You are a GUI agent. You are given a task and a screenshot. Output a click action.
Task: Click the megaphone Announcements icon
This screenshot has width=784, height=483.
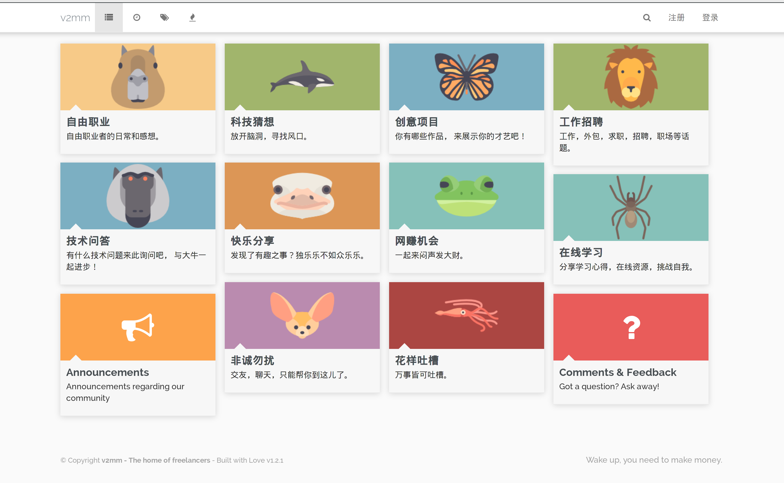[138, 327]
